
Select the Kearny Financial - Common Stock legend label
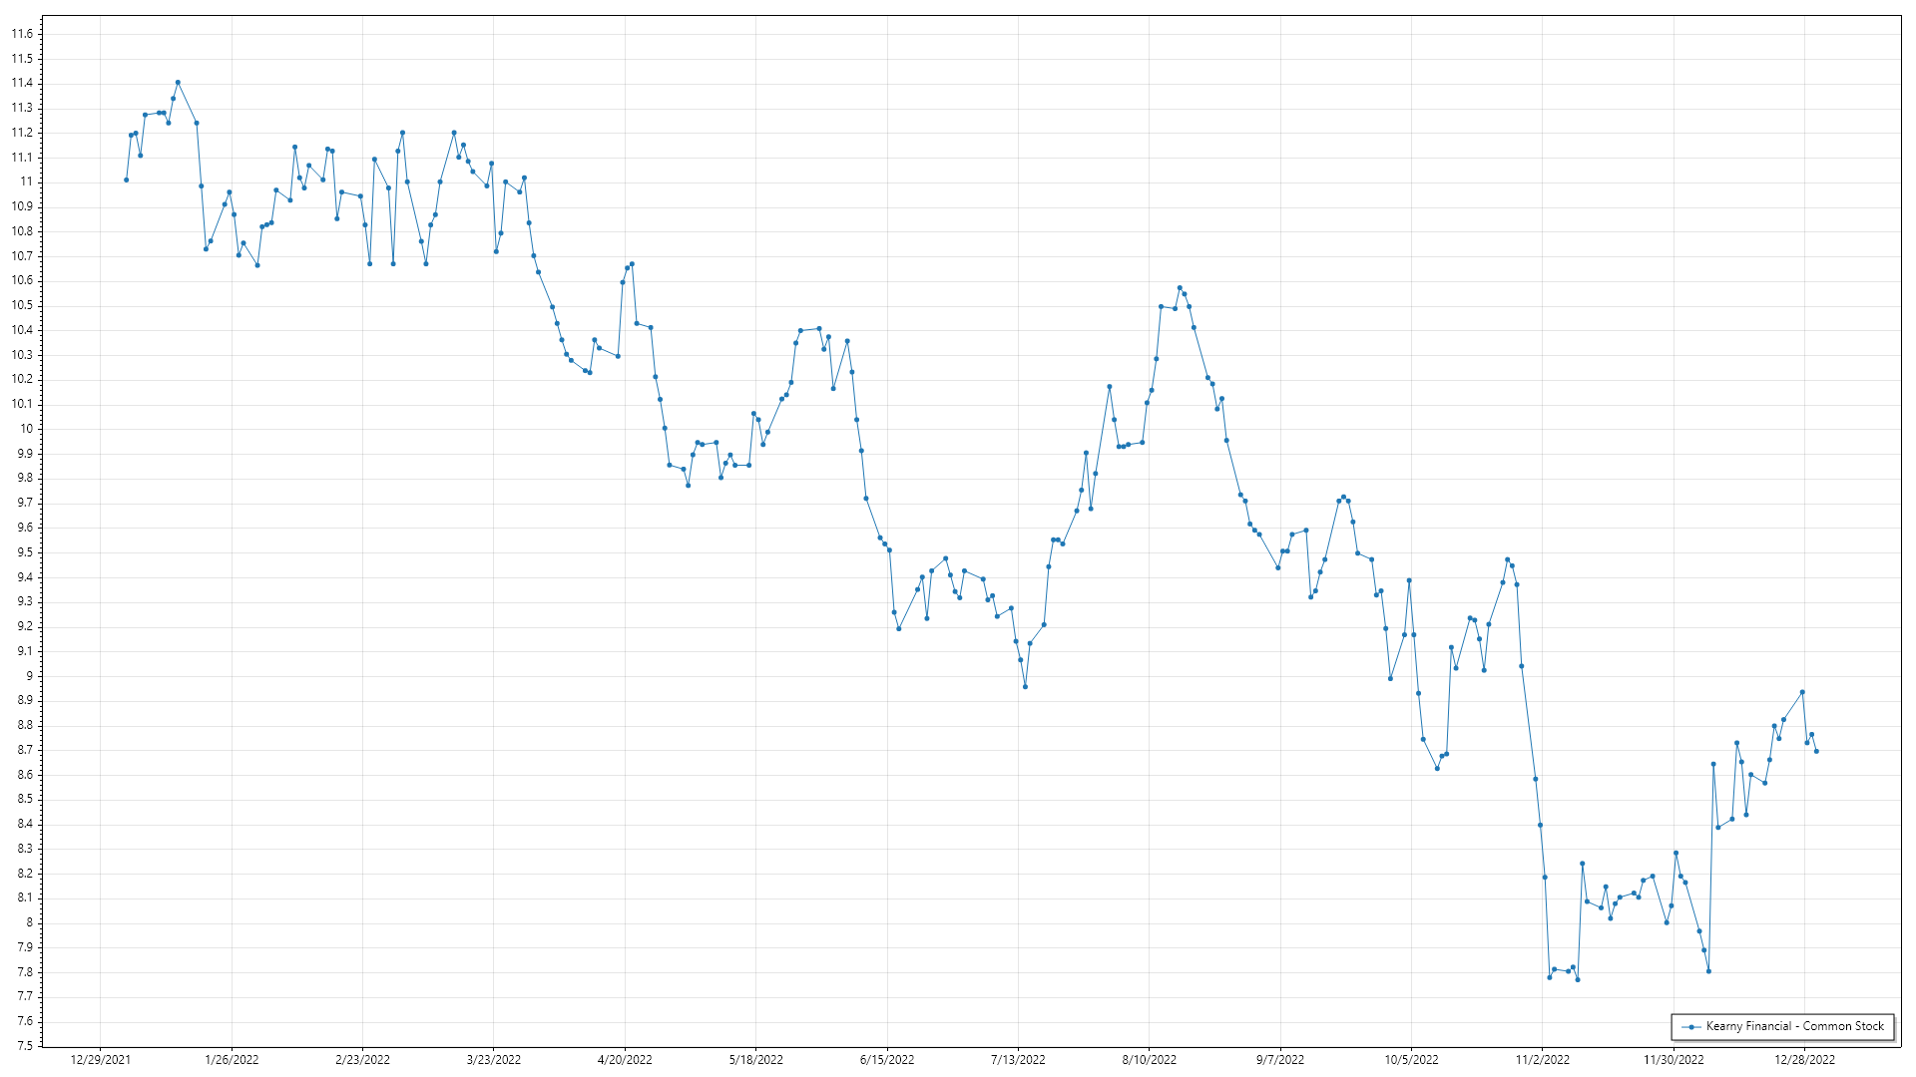point(1794,1026)
